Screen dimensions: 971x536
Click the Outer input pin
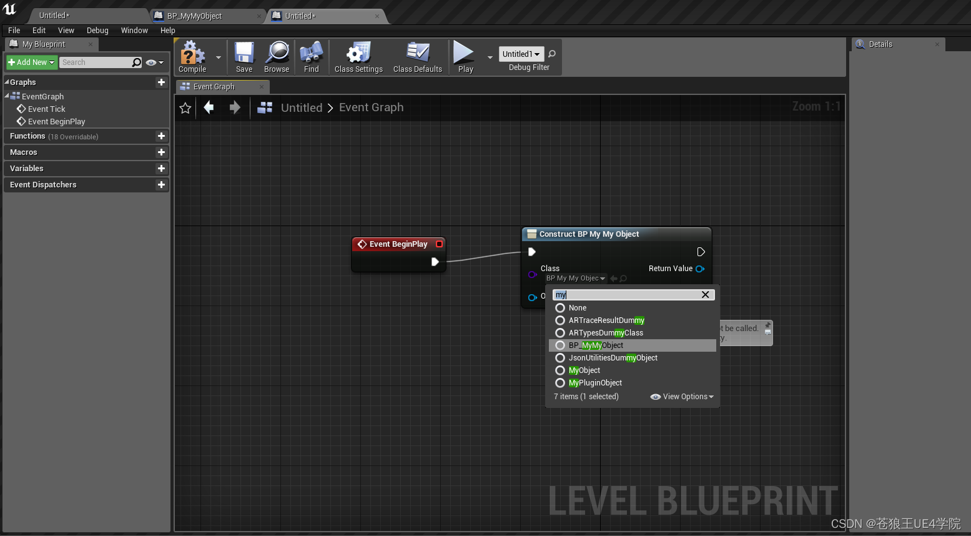click(532, 297)
